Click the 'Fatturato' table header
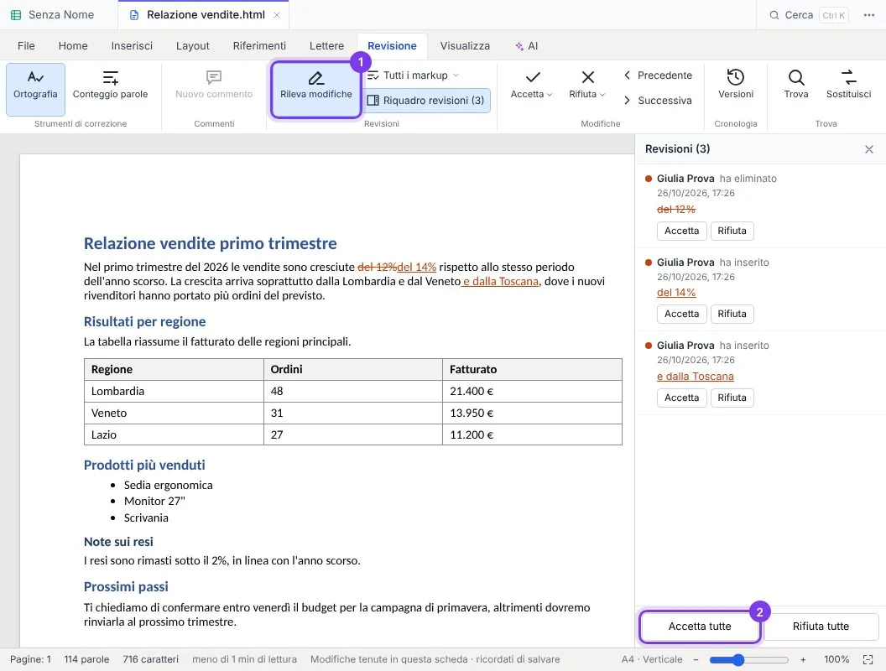The width and height of the screenshot is (886, 671). click(x=532, y=369)
